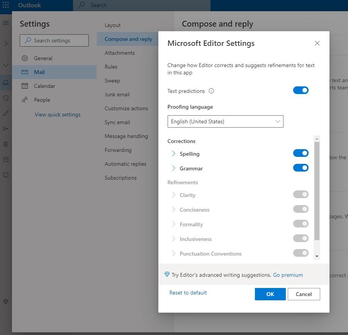Expand the left rail right-pointing chevron
Viewport: 348px width, 335px height.
tap(6, 44)
